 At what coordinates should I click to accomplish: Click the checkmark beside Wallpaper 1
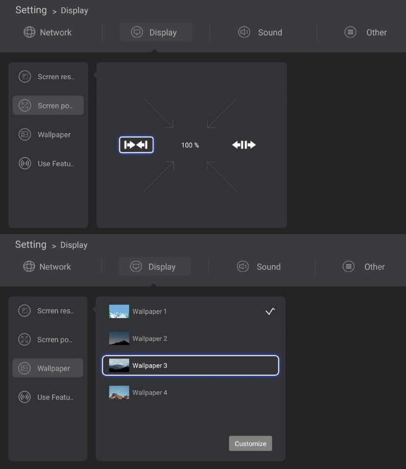click(270, 311)
